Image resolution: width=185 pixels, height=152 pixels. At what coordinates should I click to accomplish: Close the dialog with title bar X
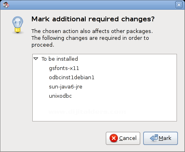(x=179, y=5)
